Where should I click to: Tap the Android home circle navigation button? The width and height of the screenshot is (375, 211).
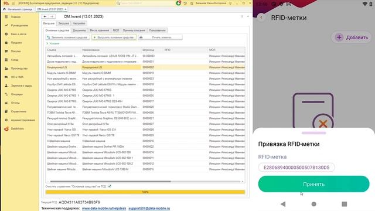[314, 204]
